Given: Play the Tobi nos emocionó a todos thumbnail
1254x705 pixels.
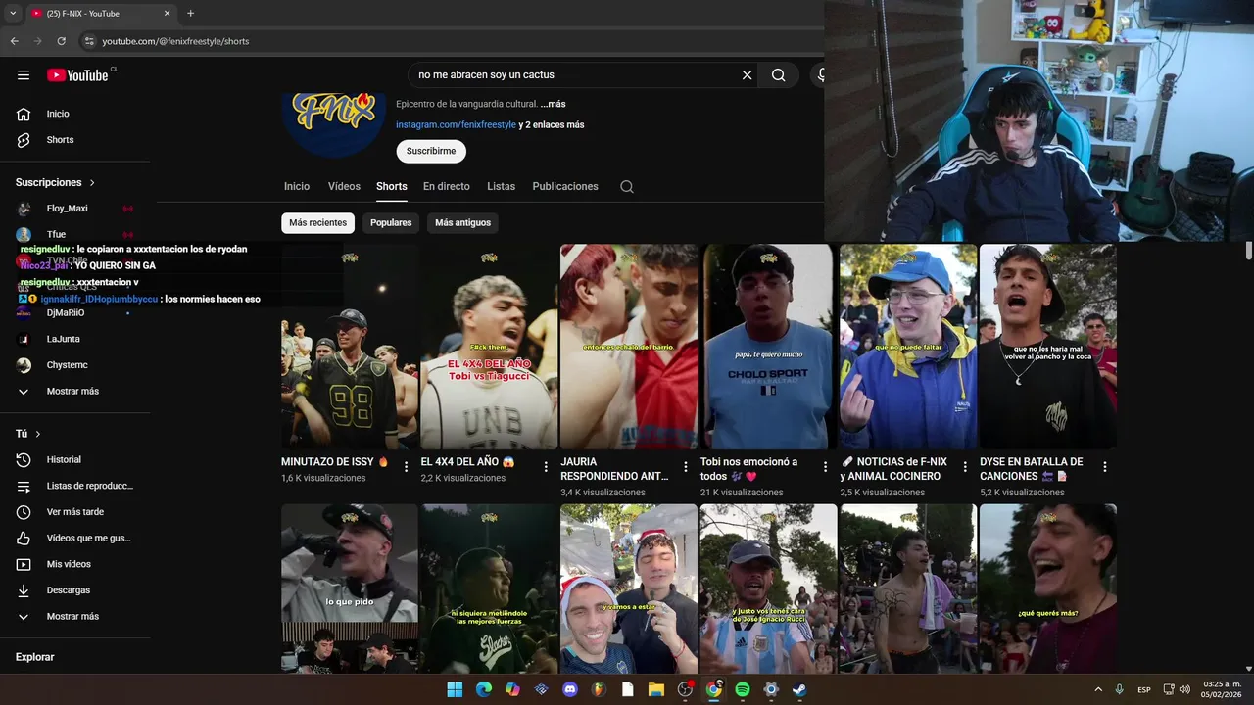Looking at the screenshot, I should point(769,347).
